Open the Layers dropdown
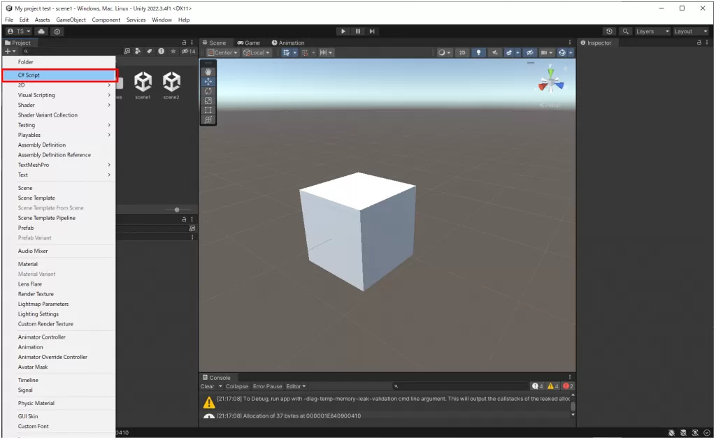 [652, 31]
